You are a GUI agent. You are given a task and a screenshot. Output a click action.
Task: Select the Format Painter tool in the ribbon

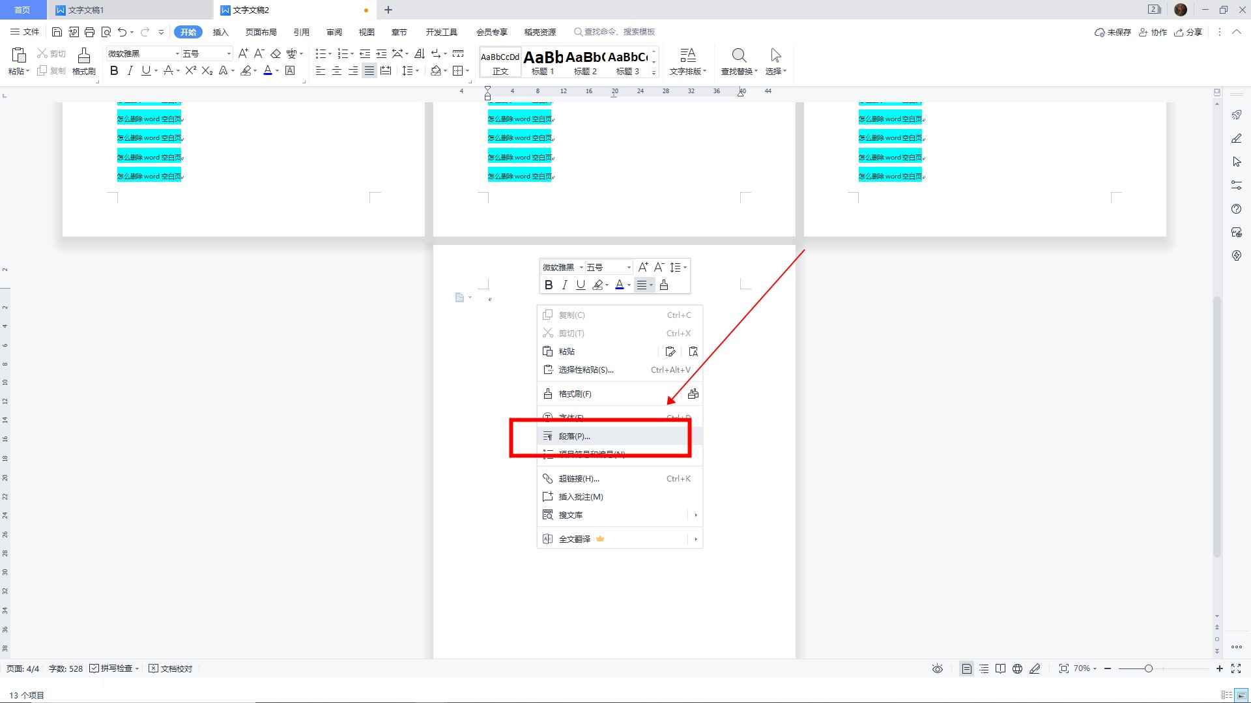coord(83,62)
